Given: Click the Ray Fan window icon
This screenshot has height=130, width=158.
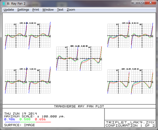Looking at the screenshot, I should (4, 4).
